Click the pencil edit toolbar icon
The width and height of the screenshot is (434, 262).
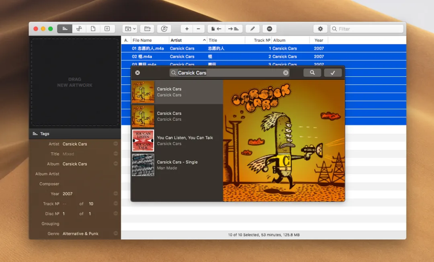click(x=252, y=29)
